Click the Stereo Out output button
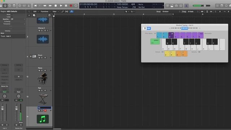Viewport: 231px width, 130px height. pyautogui.click(x=5, y=86)
